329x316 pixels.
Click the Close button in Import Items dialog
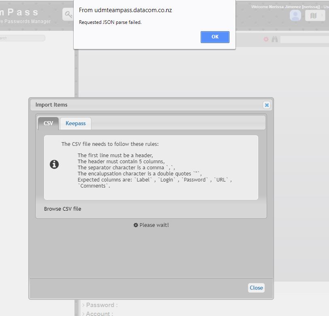point(256,288)
